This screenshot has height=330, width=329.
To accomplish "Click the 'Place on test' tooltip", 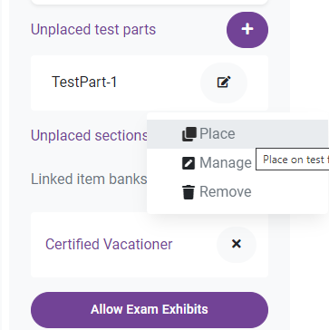I will [293, 160].
